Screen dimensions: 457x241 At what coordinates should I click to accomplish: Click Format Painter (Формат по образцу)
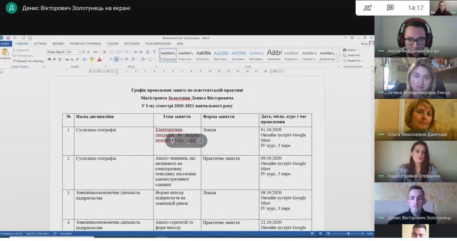pos(28,61)
